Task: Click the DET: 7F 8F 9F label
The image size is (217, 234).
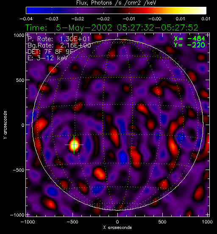Action: click(50, 52)
